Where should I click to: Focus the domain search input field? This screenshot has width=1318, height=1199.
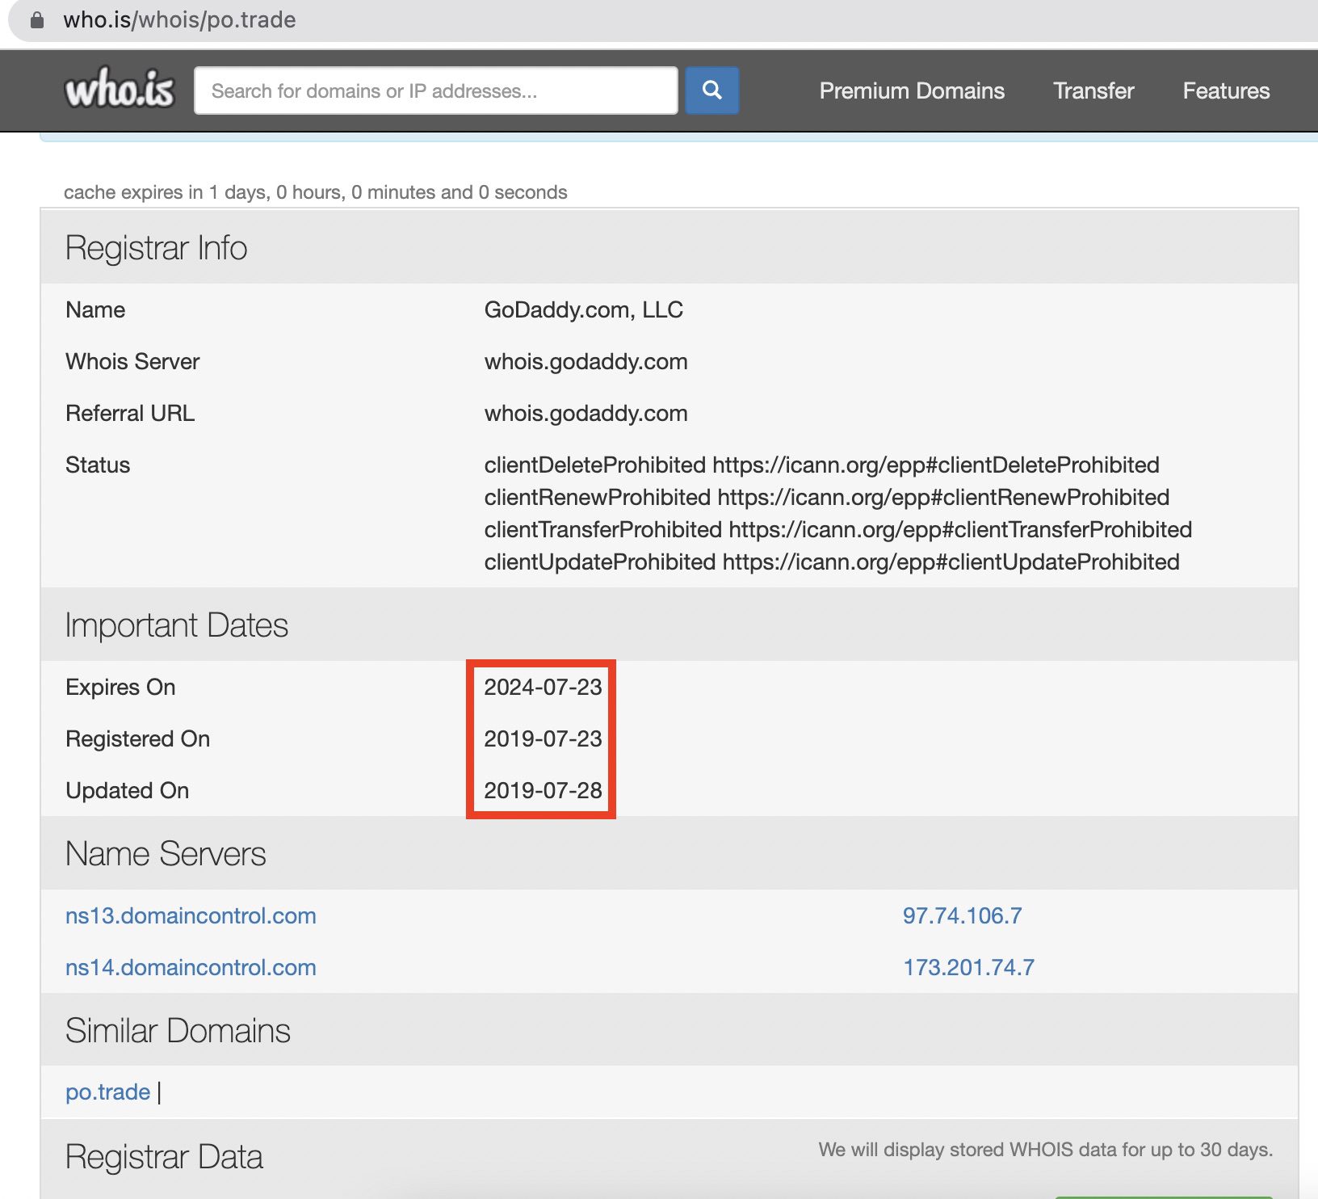436,90
